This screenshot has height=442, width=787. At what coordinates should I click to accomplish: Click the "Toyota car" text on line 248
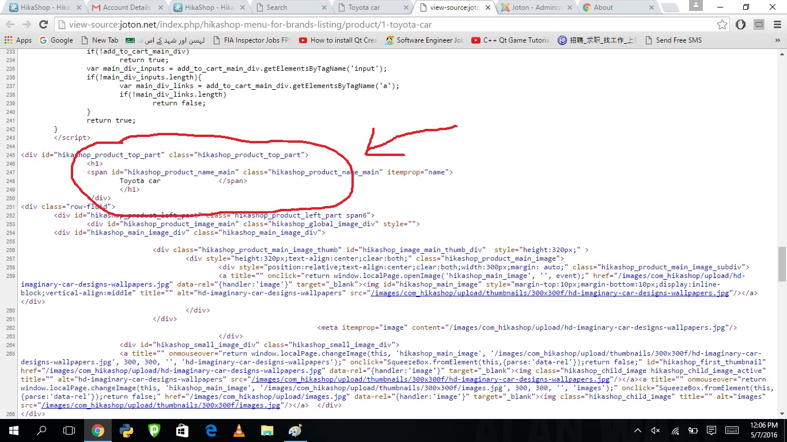[140, 181]
